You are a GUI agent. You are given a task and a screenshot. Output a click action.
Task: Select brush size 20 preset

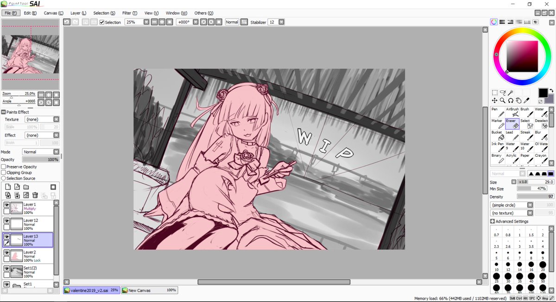tap(543, 265)
